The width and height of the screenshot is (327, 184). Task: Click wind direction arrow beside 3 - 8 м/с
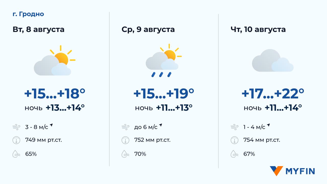tap(51, 125)
